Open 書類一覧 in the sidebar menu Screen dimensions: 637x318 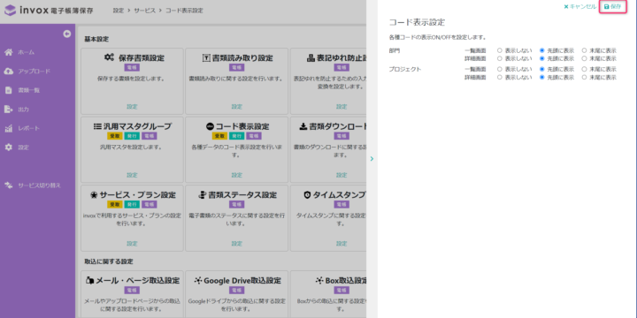(x=29, y=90)
